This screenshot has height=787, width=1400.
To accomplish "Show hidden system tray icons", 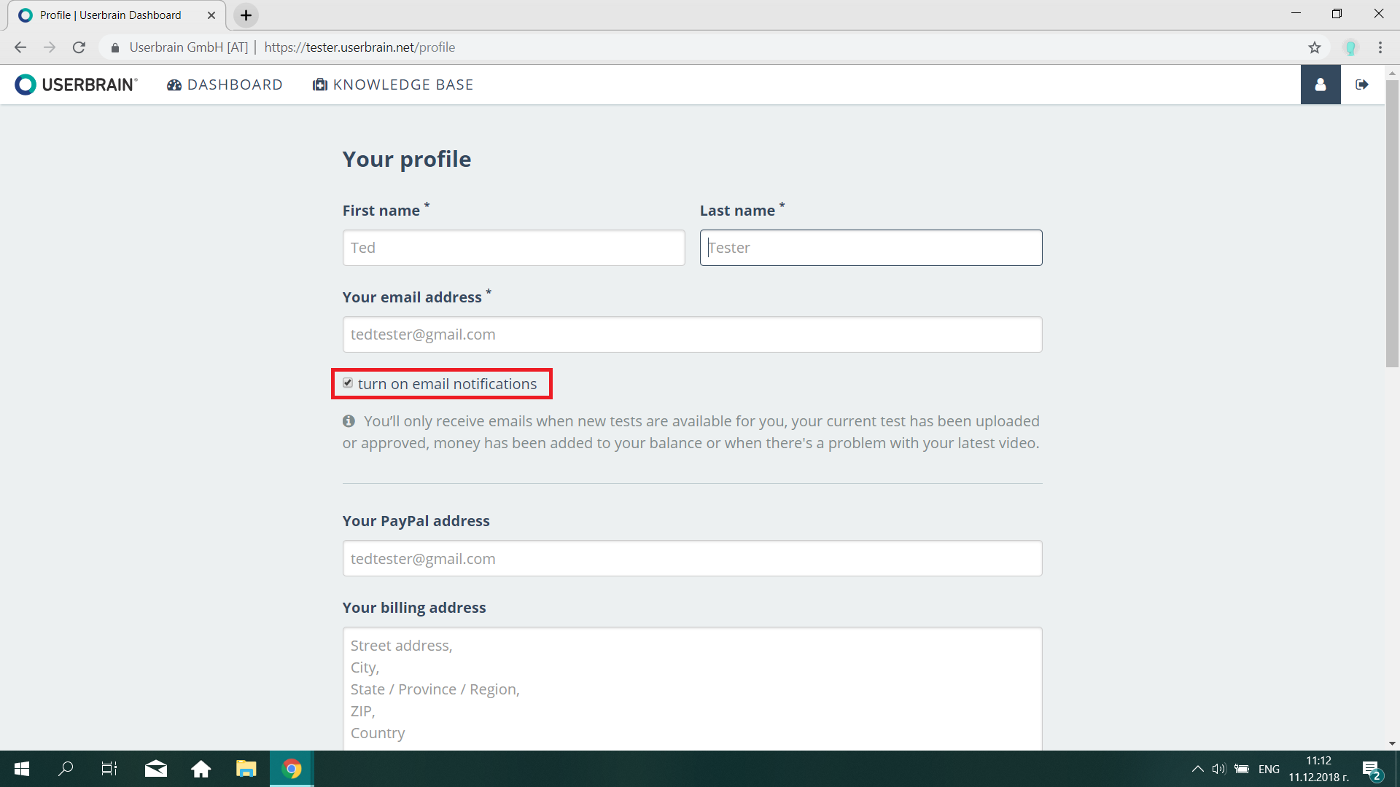I will click(x=1197, y=769).
